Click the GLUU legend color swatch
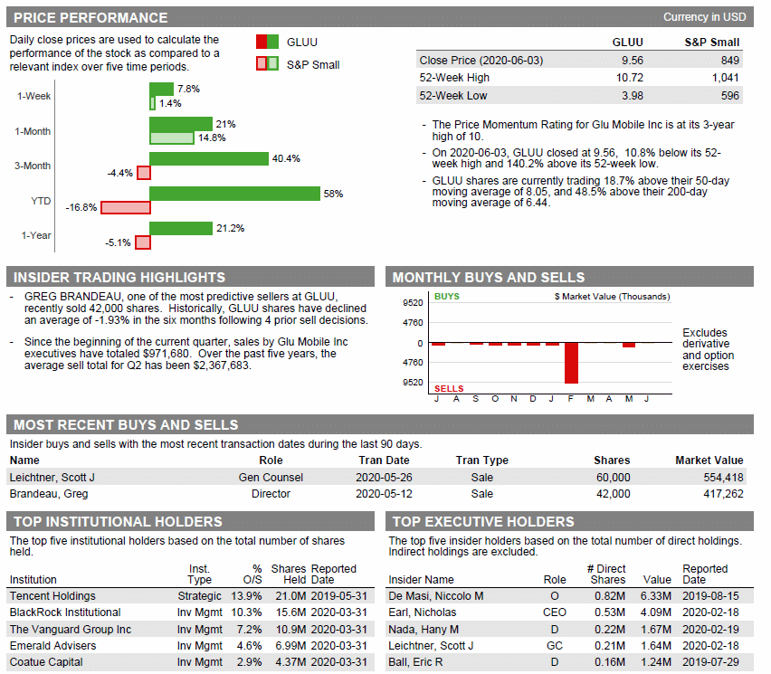This screenshot has width=771, height=674. (x=267, y=42)
